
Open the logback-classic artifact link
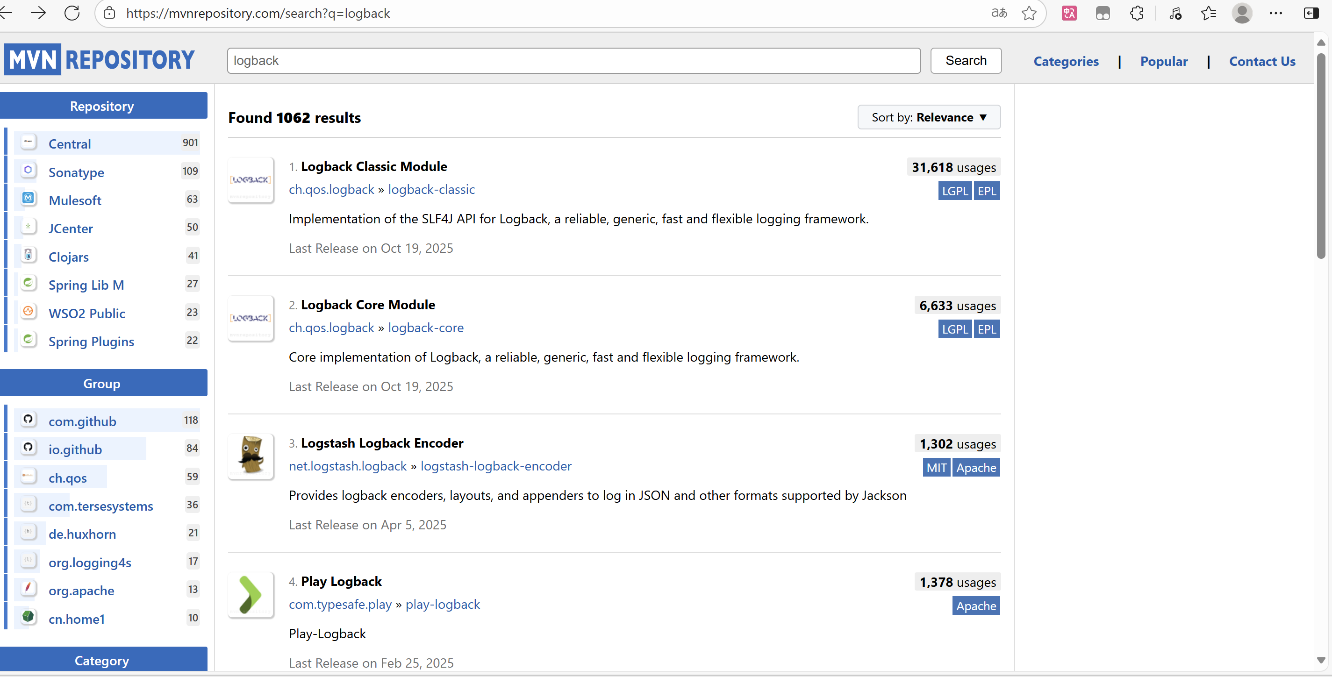431,190
